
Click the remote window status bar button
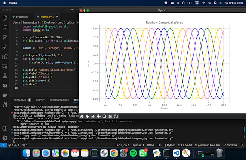(3, 145)
